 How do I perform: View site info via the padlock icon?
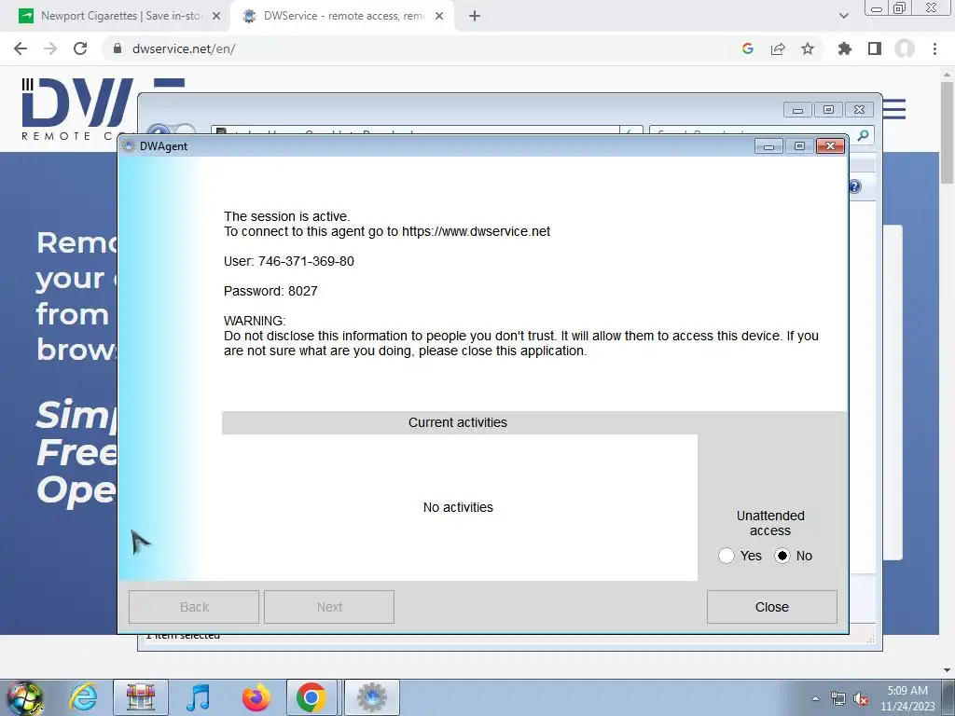pyautogui.click(x=118, y=48)
